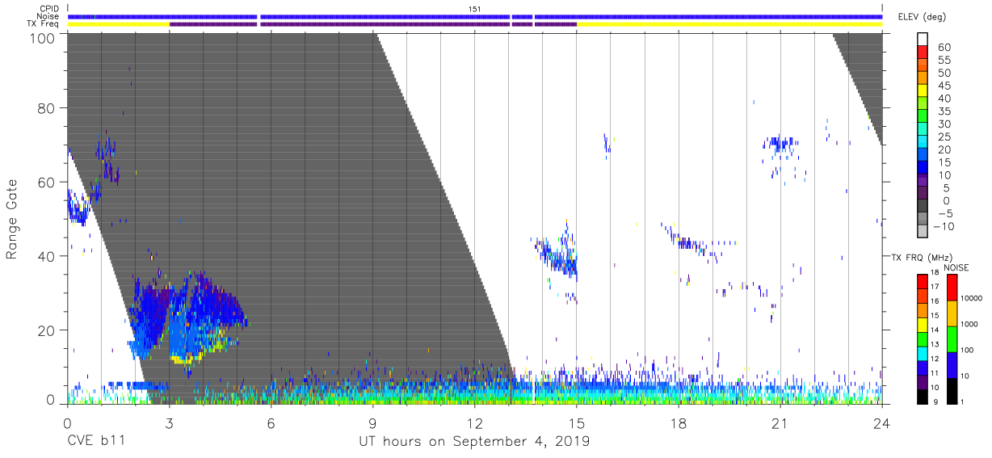Click the y-axis tick label '80'
This screenshot has height=458, width=992.
coord(46,108)
